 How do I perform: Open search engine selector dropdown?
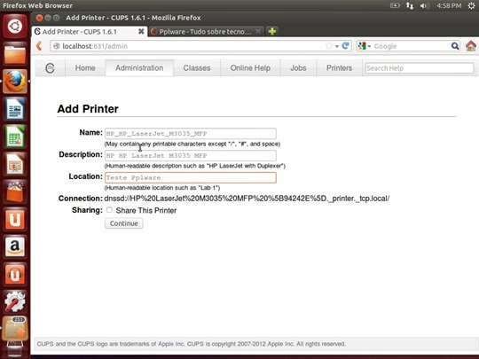(x=365, y=46)
